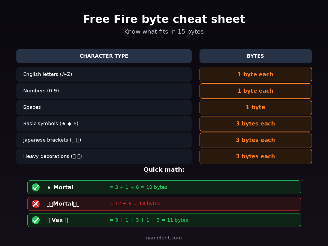Select the Heavy decorations row
328x246 pixels.
(104, 156)
